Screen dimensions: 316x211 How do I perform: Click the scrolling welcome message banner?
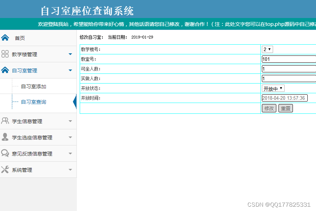coord(177,24)
